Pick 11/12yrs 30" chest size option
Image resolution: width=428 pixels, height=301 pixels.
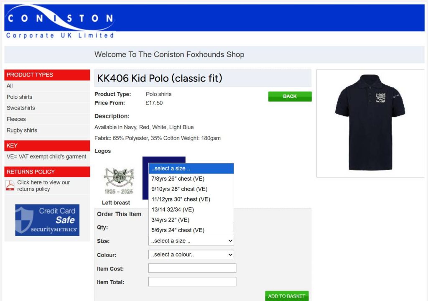coord(191,199)
